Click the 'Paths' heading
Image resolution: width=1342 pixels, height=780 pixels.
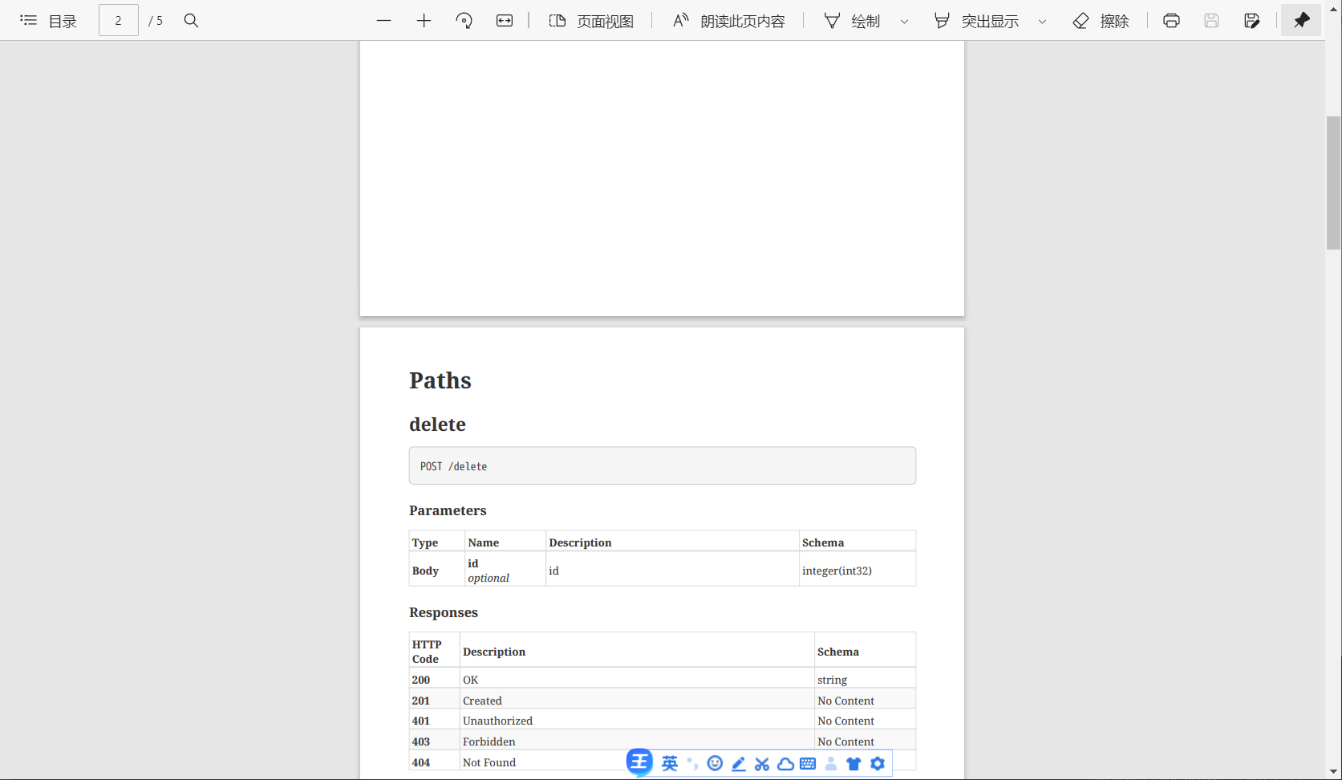point(440,380)
